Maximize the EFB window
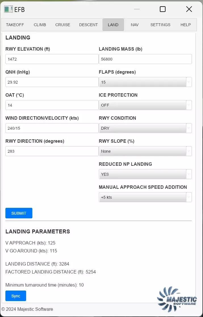Image resolution: width=203 pixels, height=317 pixels. click(163, 9)
